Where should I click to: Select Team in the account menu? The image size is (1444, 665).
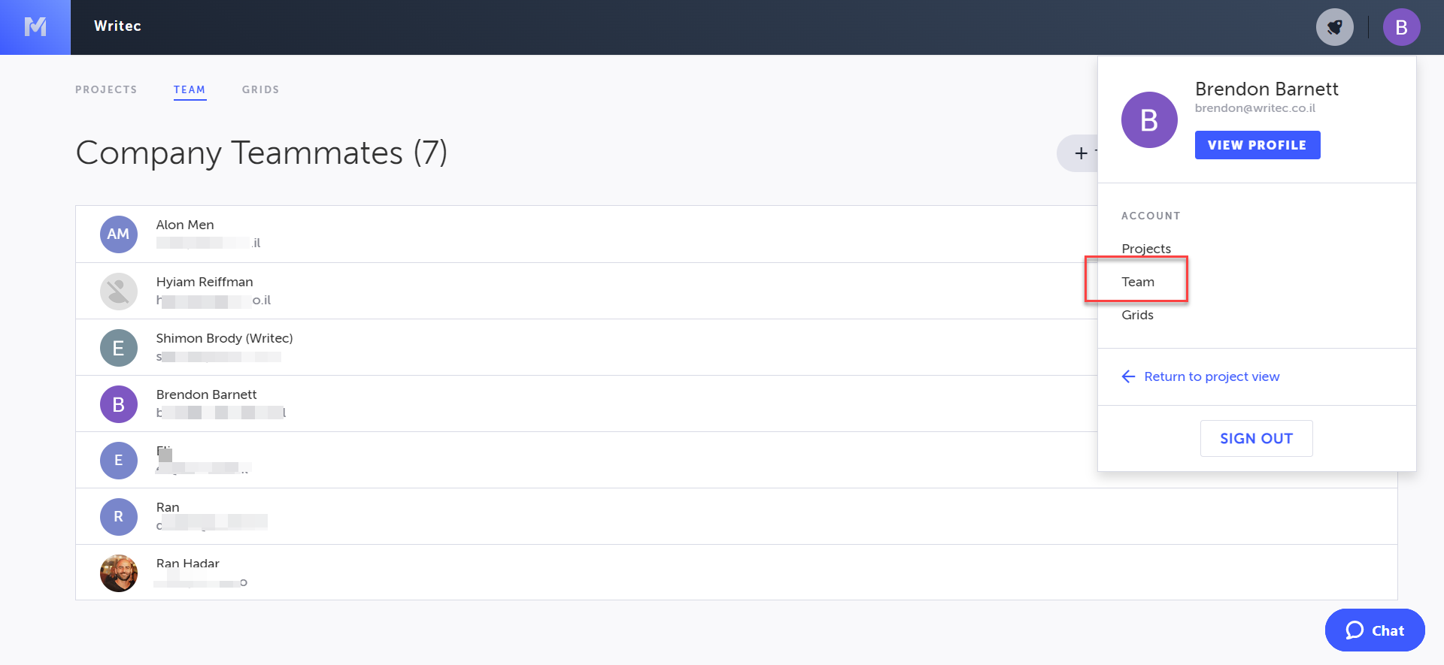click(x=1138, y=282)
